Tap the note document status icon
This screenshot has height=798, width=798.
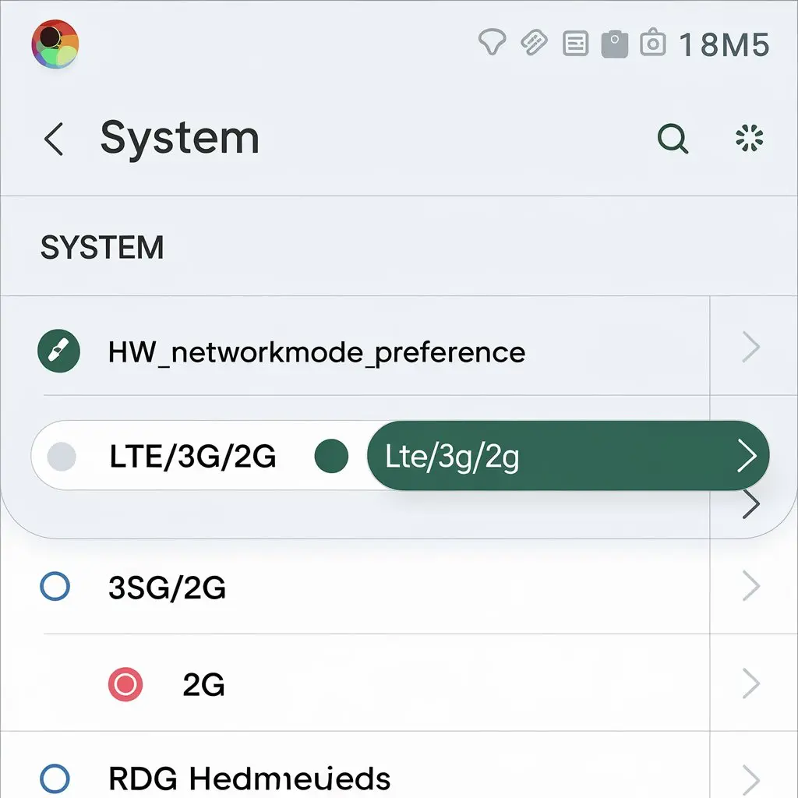(x=576, y=44)
